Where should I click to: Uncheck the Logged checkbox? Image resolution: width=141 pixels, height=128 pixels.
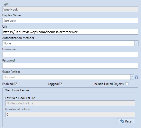click(61, 84)
